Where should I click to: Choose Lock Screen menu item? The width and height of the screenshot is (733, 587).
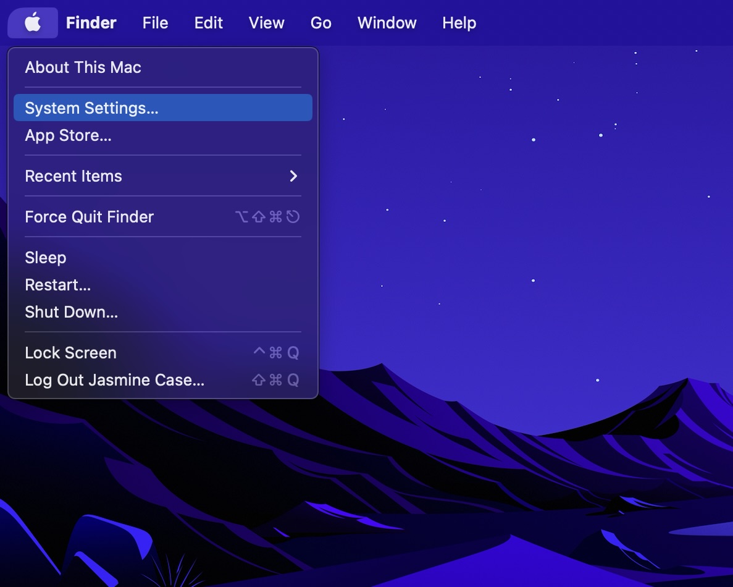pos(162,353)
